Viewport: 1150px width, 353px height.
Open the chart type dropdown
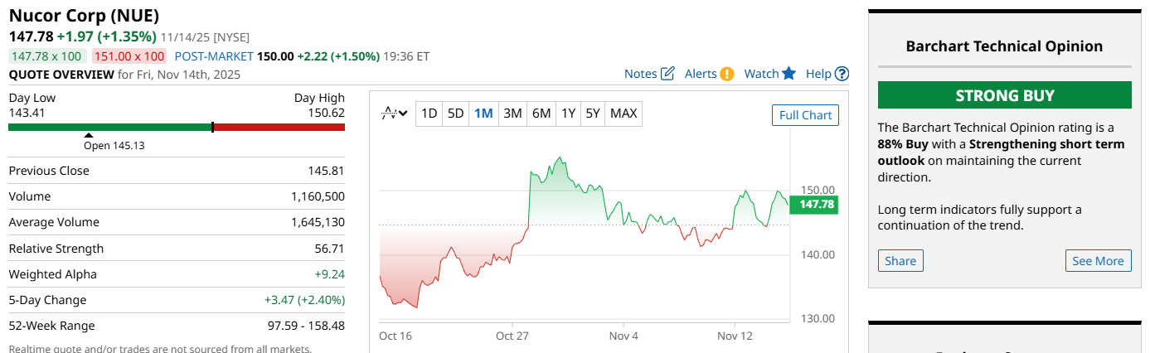click(394, 114)
